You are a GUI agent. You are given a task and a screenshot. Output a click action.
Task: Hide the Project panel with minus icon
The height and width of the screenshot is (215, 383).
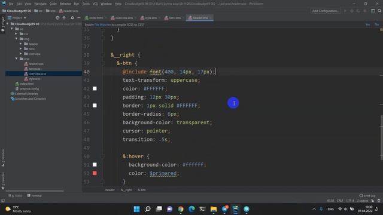pos(78,18)
